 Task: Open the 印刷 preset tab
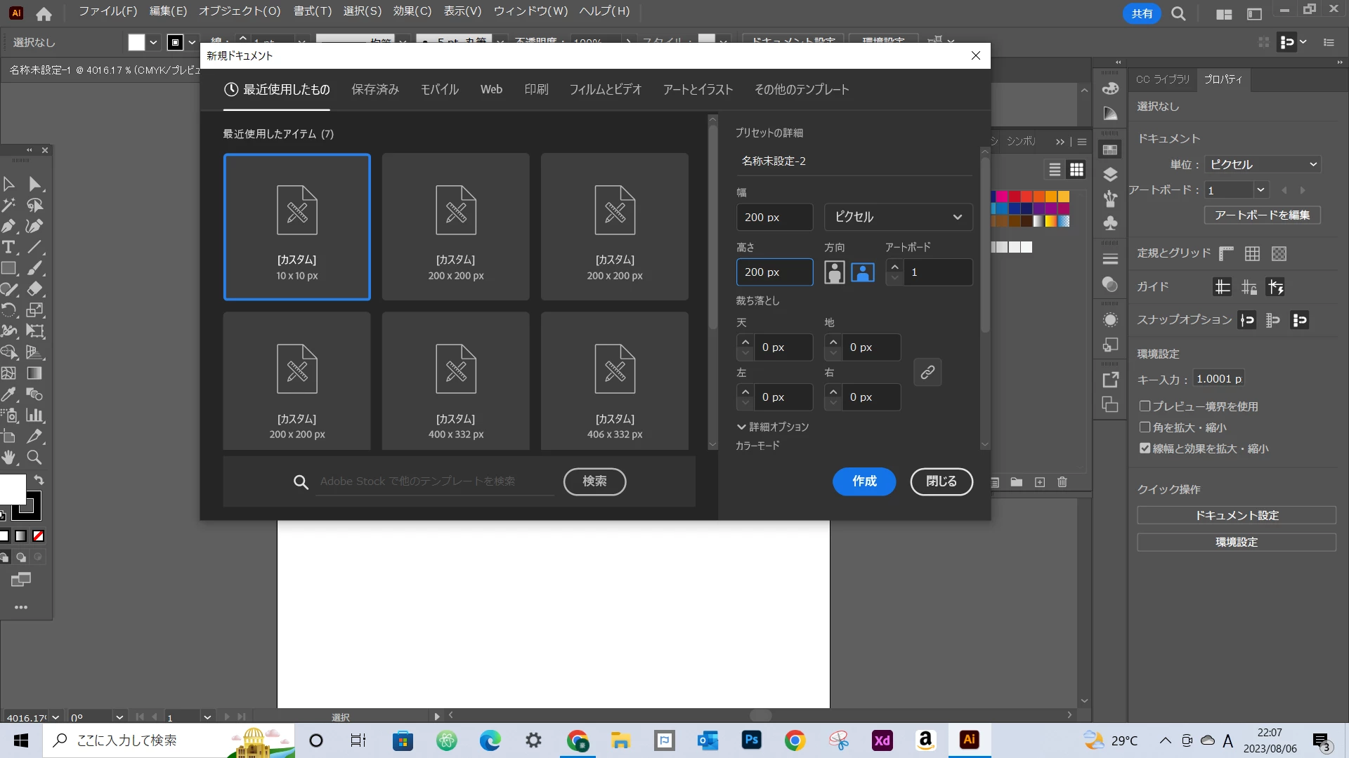click(536, 90)
